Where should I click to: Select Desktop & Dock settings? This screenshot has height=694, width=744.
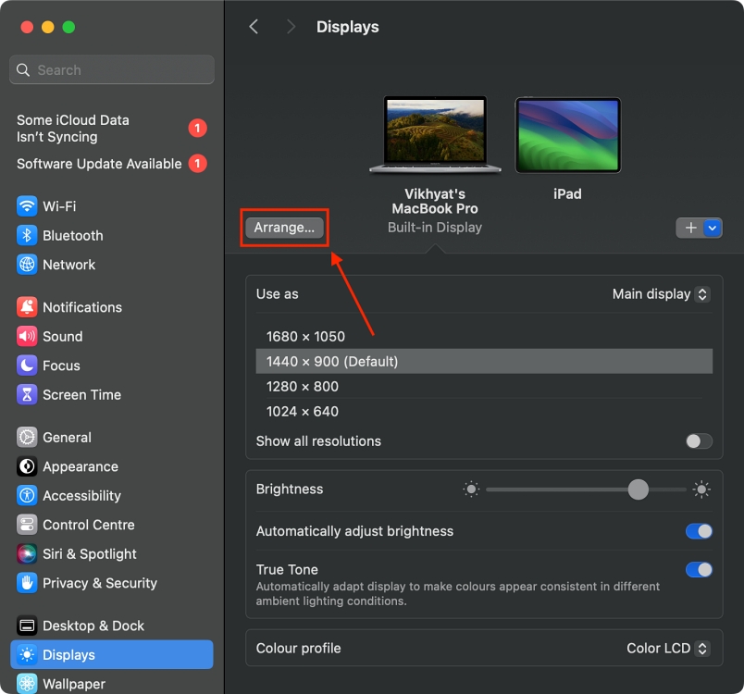coord(88,626)
